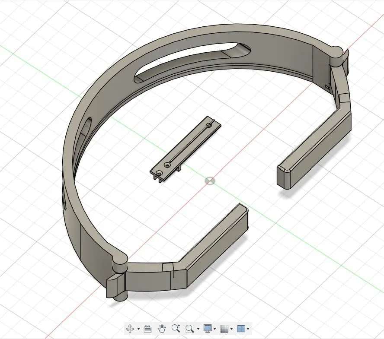Activate the Look At tool
This screenshot has height=339, width=384.
(x=147, y=329)
